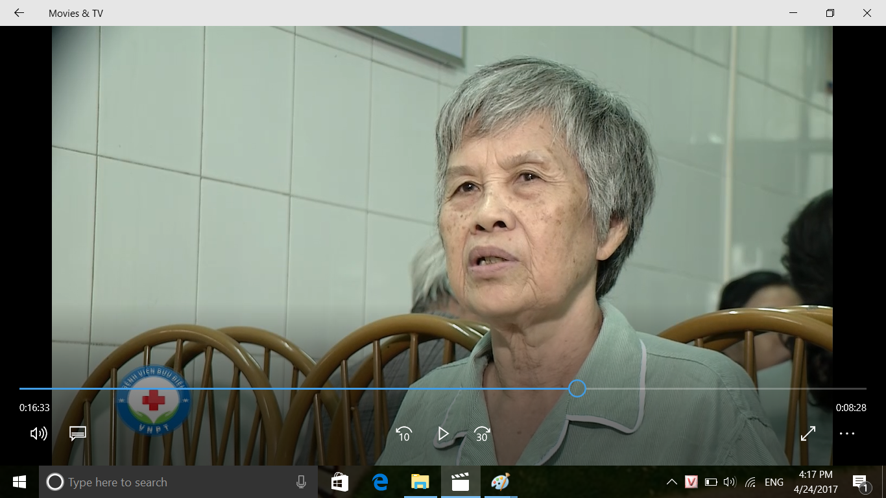Switch the ENG input language
Image resolution: width=886 pixels, height=498 pixels.
774,482
